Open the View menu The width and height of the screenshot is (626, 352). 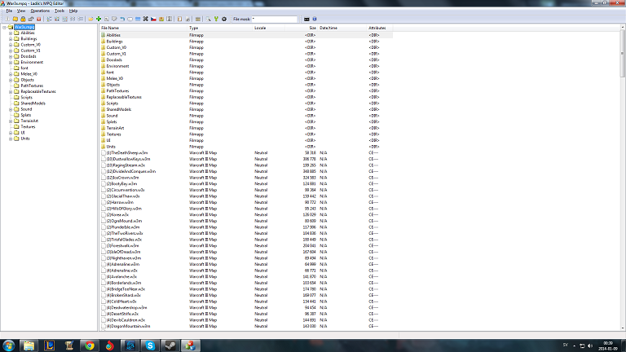(21, 11)
